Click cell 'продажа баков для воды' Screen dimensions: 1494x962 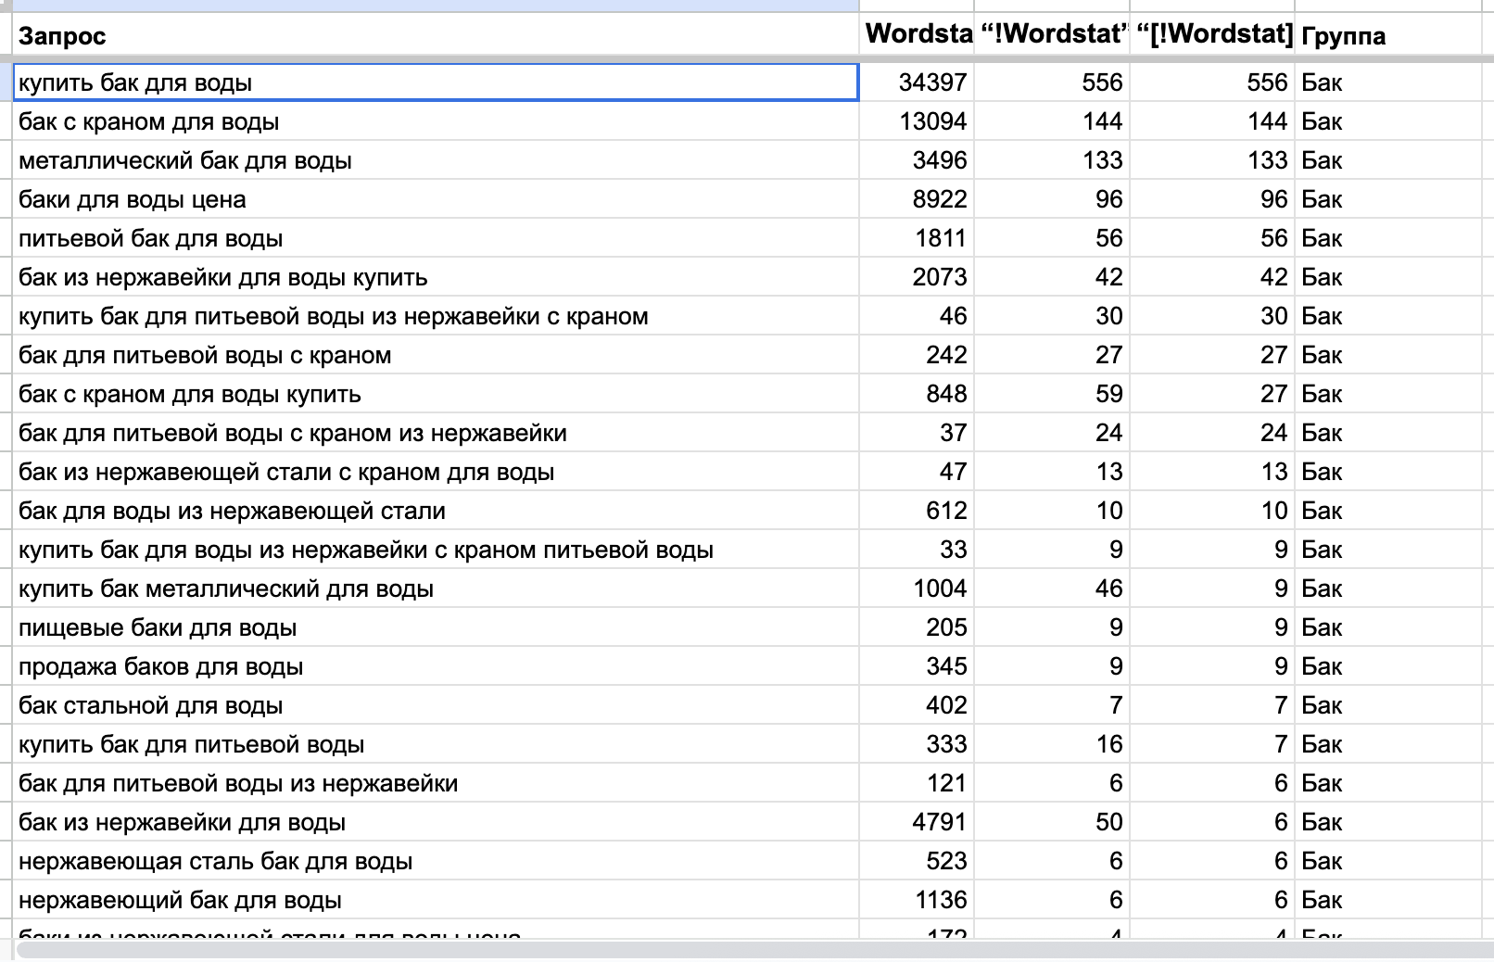point(437,666)
